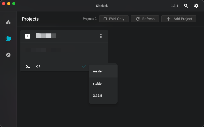
Task: Select the Projects folder sidebar icon
Action: pos(8,38)
